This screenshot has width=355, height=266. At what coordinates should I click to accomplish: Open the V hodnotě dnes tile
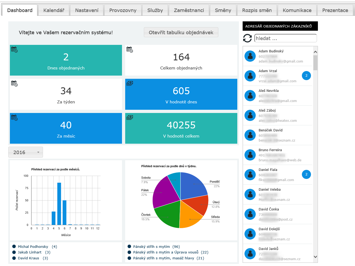[x=181, y=94]
